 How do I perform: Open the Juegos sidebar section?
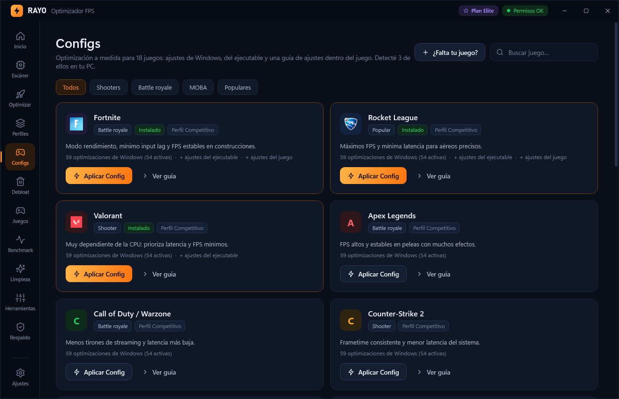coord(20,215)
